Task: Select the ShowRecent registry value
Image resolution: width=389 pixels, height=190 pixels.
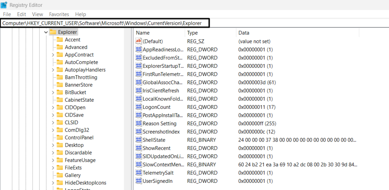Action: click(157, 148)
